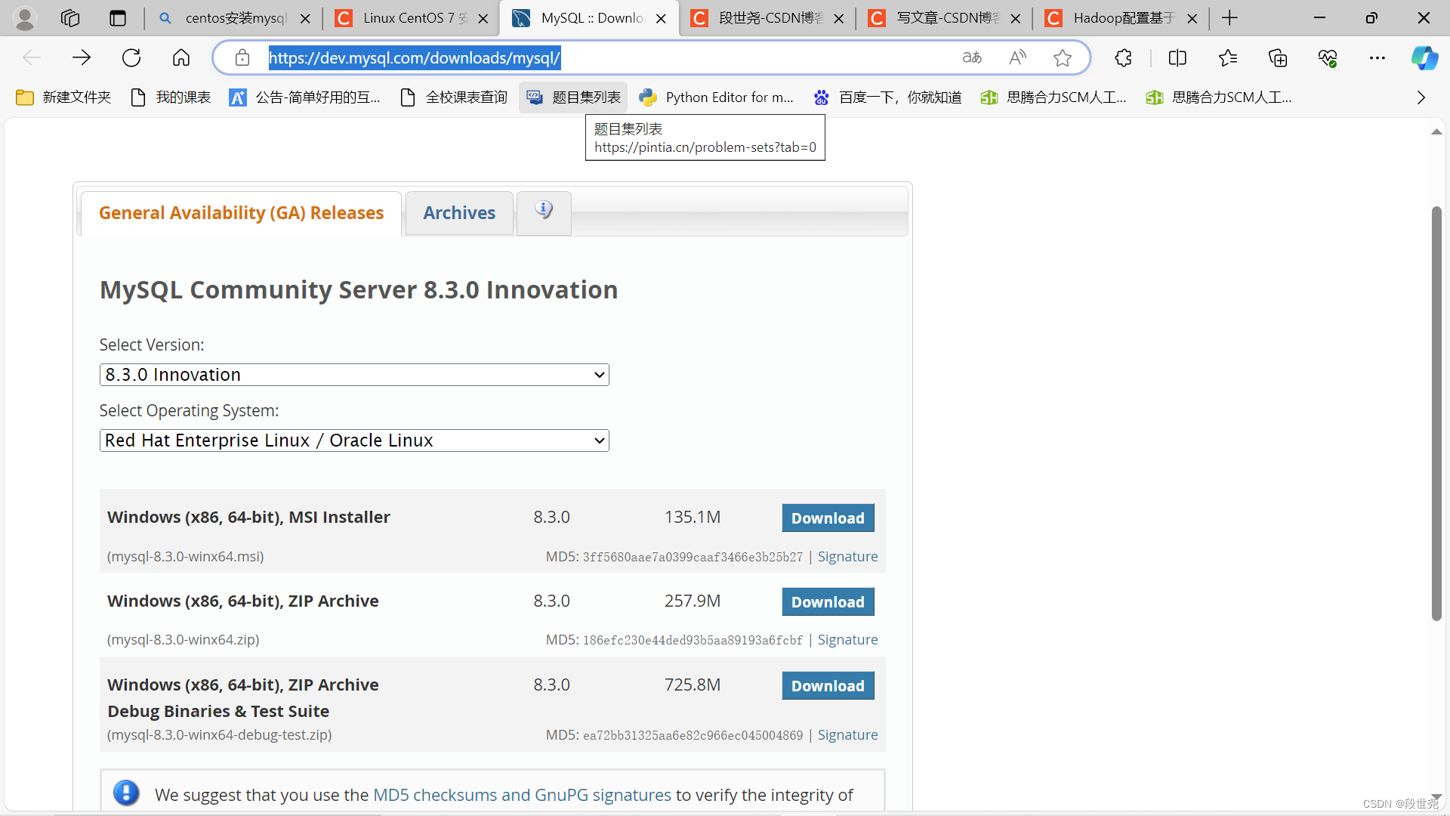
Task: Launch the Copilot sidebar icon
Action: [x=1425, y=57]
